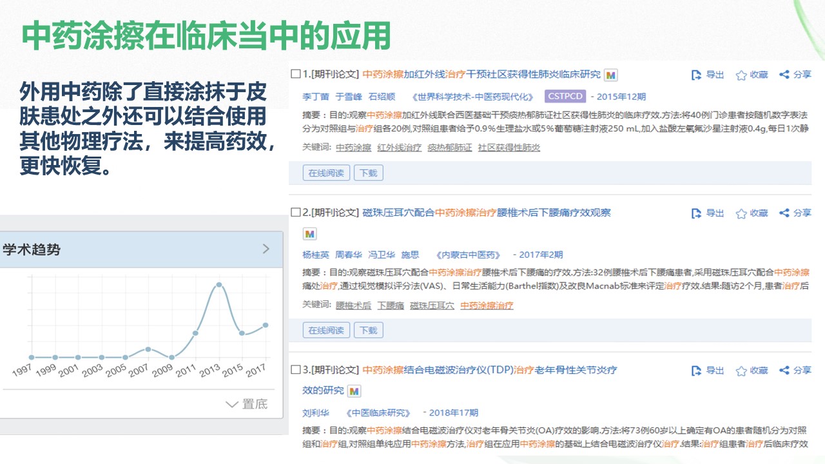
Task: Click export icon for second article
Action: (x=696, y=213)
